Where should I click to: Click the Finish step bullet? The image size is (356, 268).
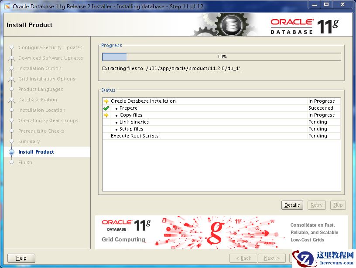[x=12, y=162]
